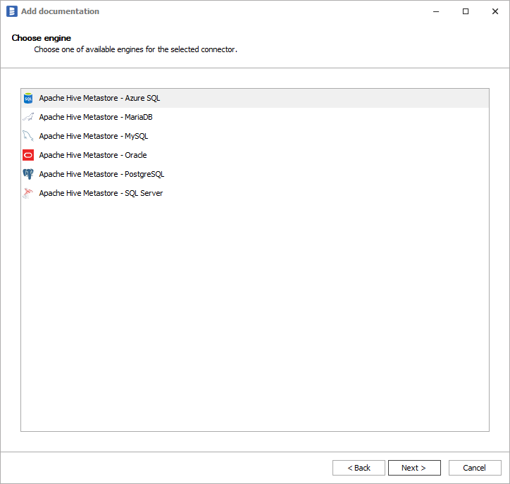Pick Apache Hive Metastore - SQL Server text
The image size is (510, 484).
point(101,194)
